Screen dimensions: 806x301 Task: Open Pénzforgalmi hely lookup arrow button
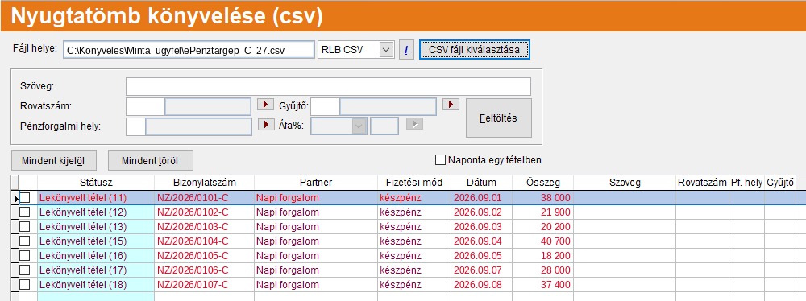click(266, 124)
